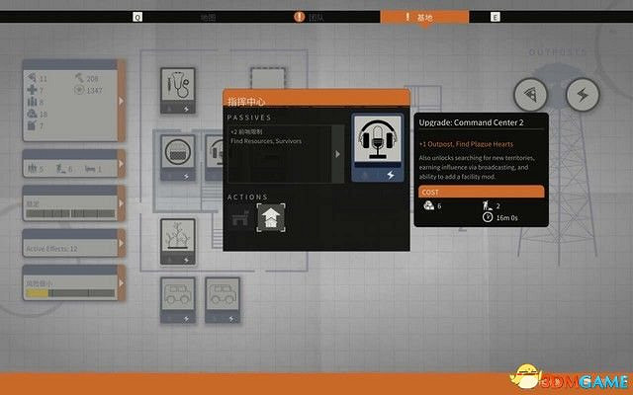
Task: Expand the resources summary panel arrow
Action: [x=122, y=101]
